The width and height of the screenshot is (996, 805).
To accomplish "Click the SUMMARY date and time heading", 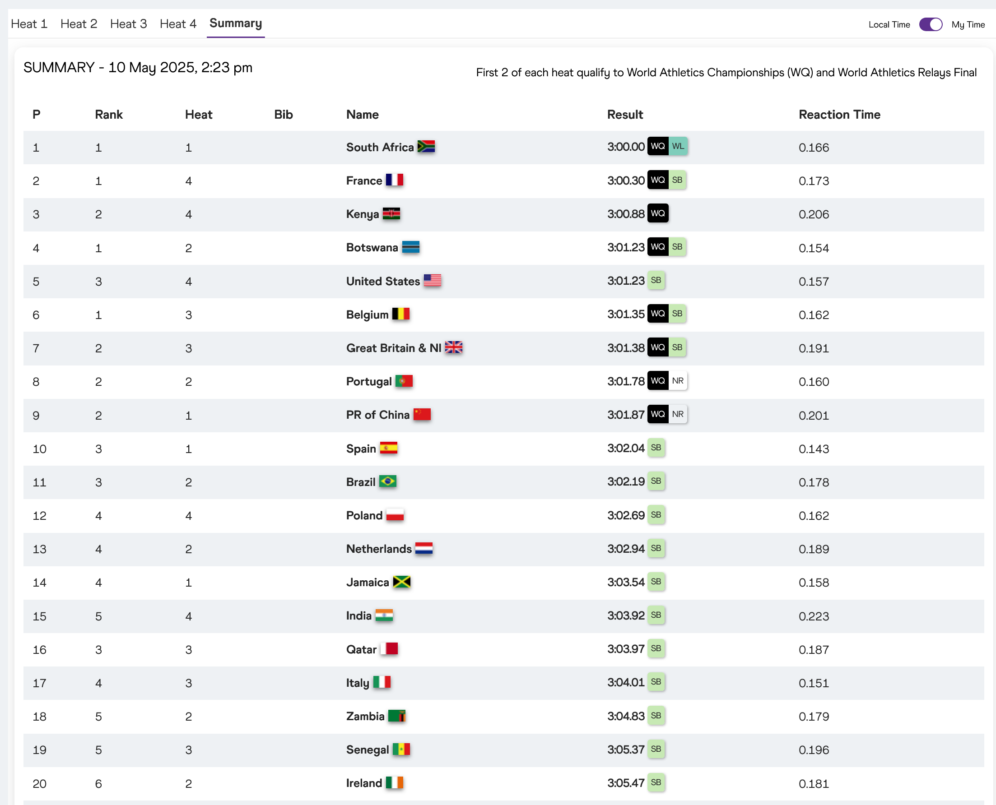I will tap(138, 68).
